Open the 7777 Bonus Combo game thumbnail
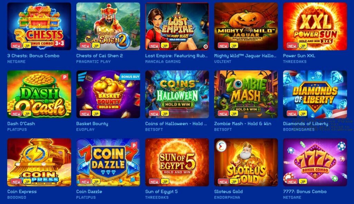The width and height of the screenshot is (354, 204). (315, 162)
